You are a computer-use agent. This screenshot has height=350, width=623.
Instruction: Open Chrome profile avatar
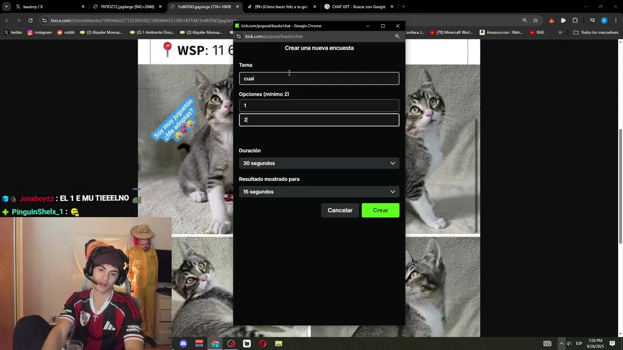click(604, 20)
